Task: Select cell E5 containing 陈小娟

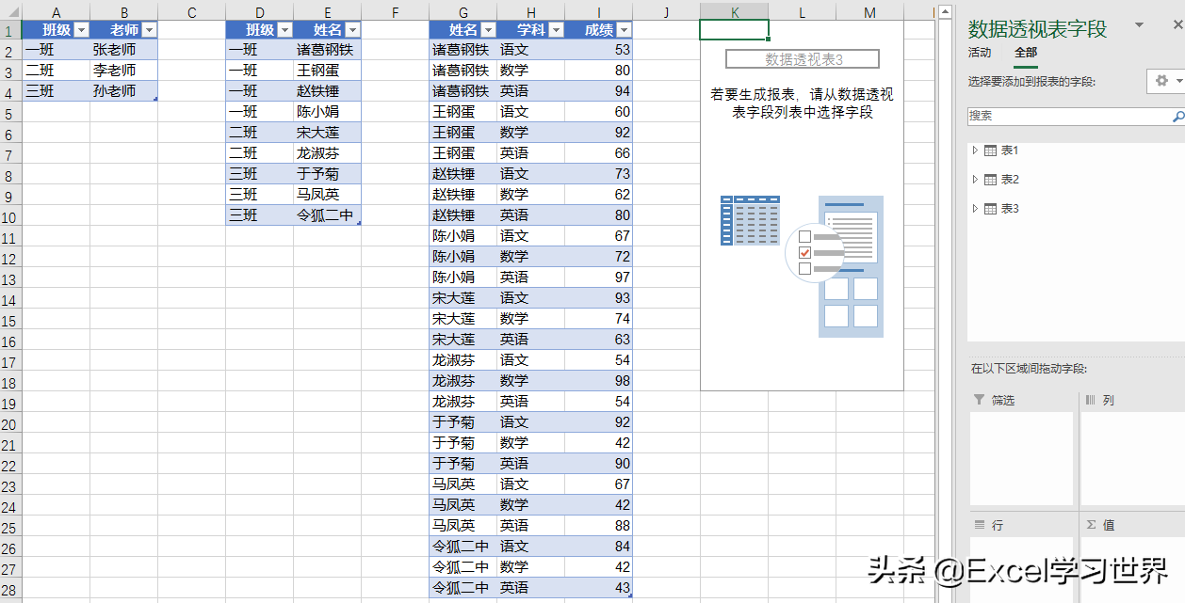Action: (x=328, y=111)
